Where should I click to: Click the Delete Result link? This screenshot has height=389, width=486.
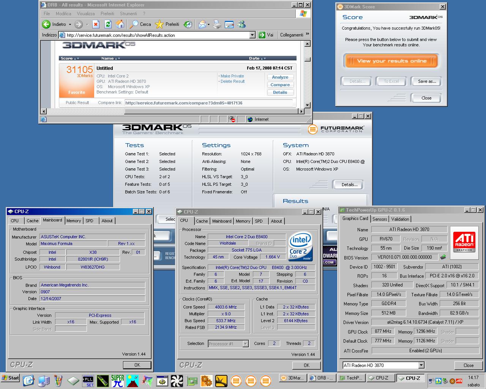click(232, 81)
